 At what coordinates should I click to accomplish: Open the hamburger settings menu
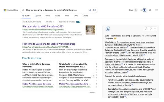tap(157, 10)
